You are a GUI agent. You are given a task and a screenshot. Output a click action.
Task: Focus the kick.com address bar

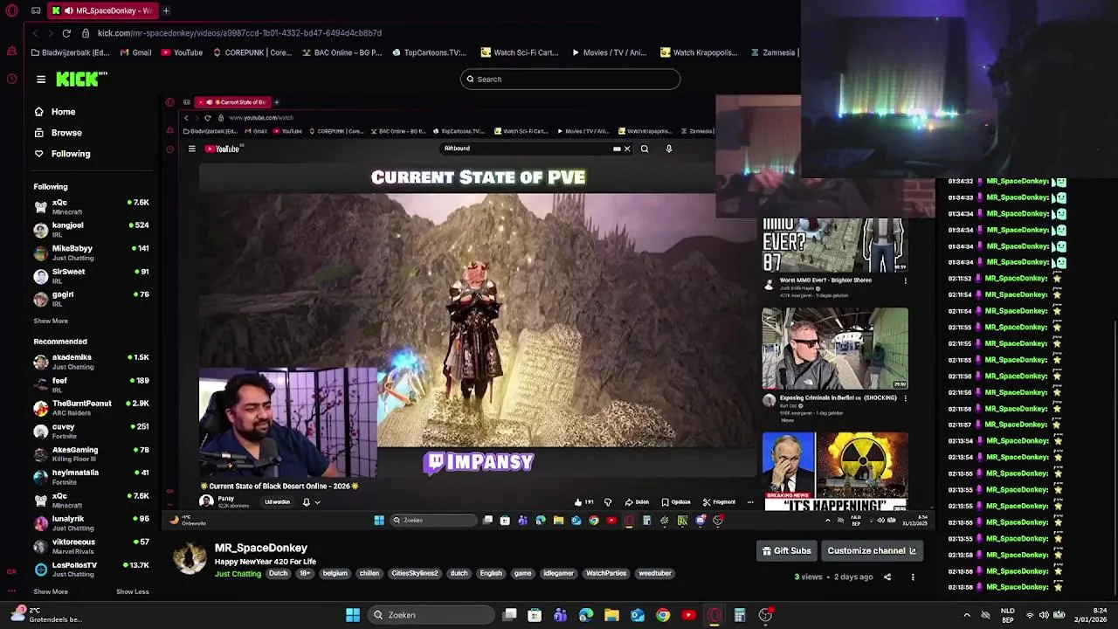(x=239, y=33)
